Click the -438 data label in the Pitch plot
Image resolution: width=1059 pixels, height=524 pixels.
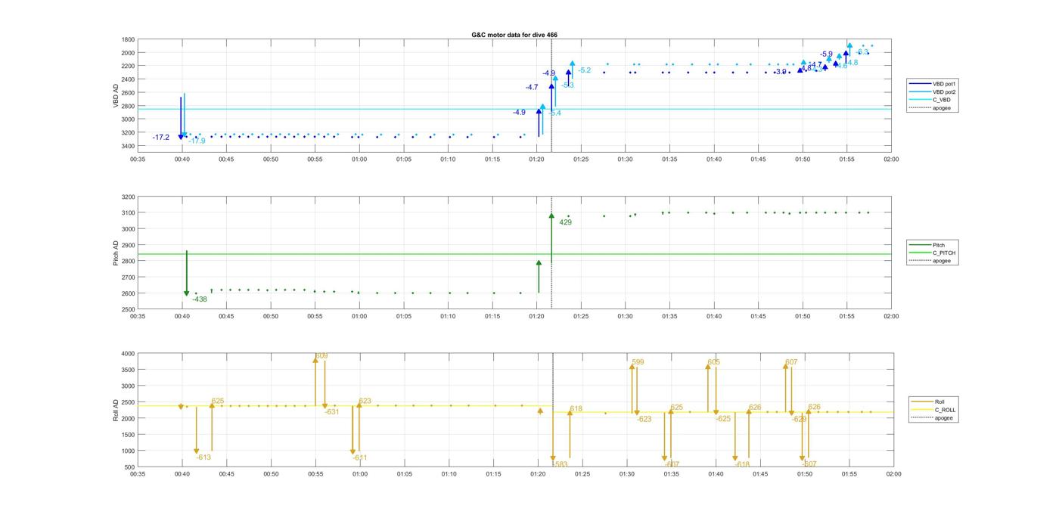200,299
